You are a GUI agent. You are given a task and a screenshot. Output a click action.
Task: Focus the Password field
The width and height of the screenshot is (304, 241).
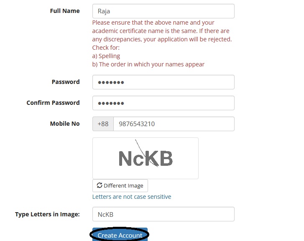click(163, 82)
